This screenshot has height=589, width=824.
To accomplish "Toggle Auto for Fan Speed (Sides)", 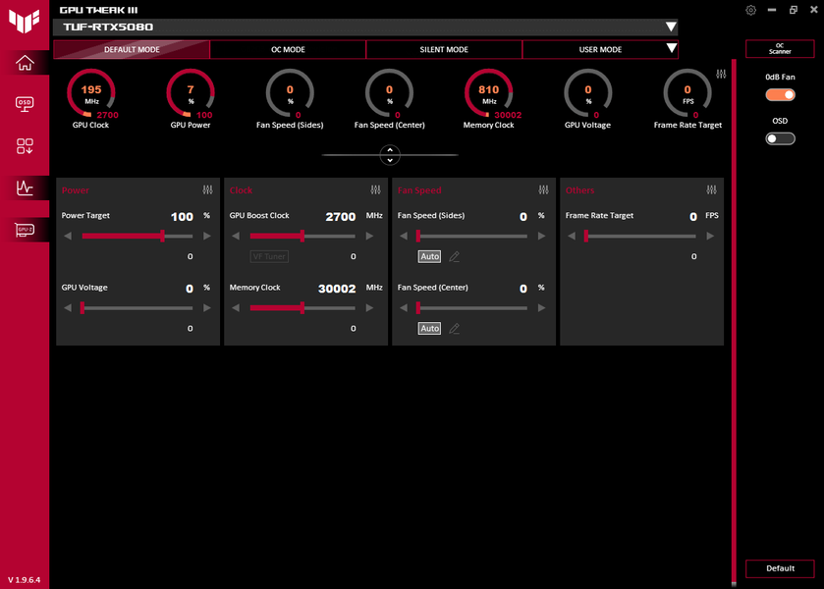I will click(429, 256).
